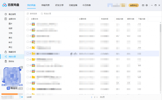
Task: Tick the checkbox of the highlighted row
Action: tap(28, 54)
